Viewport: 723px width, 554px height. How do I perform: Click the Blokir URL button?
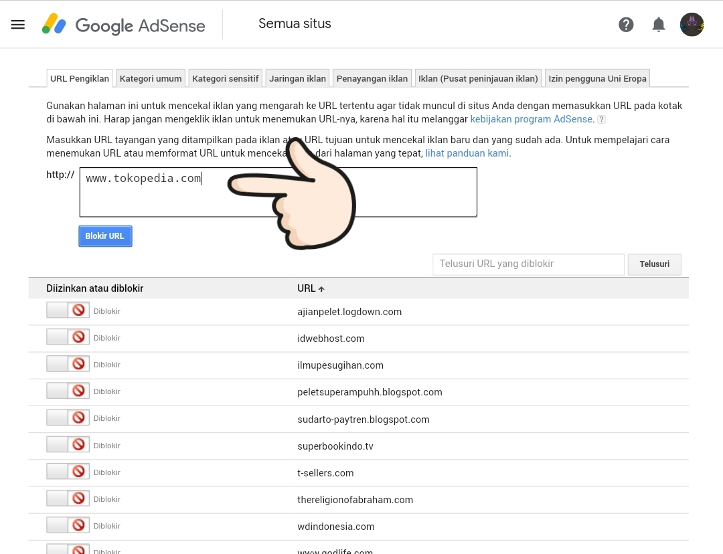pyautogui.click(x=105, y=236)
